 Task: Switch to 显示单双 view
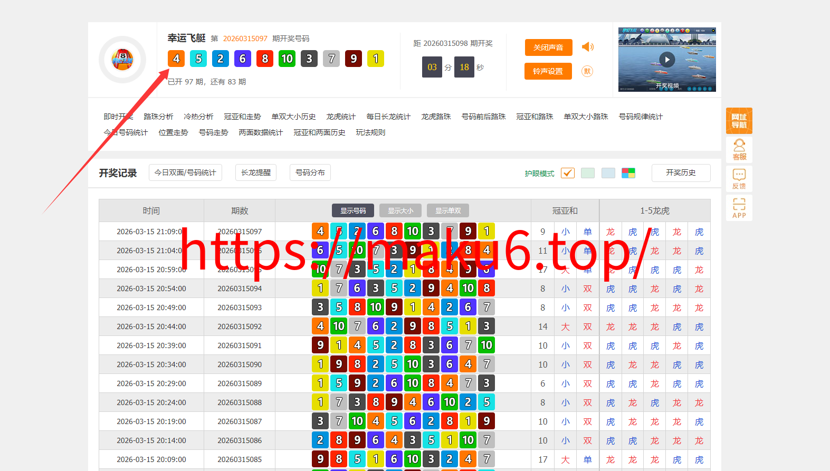tap(448, 210)
